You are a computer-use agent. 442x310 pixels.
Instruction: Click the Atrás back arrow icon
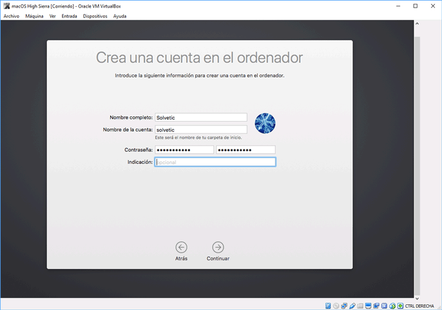tap(181, 247)
